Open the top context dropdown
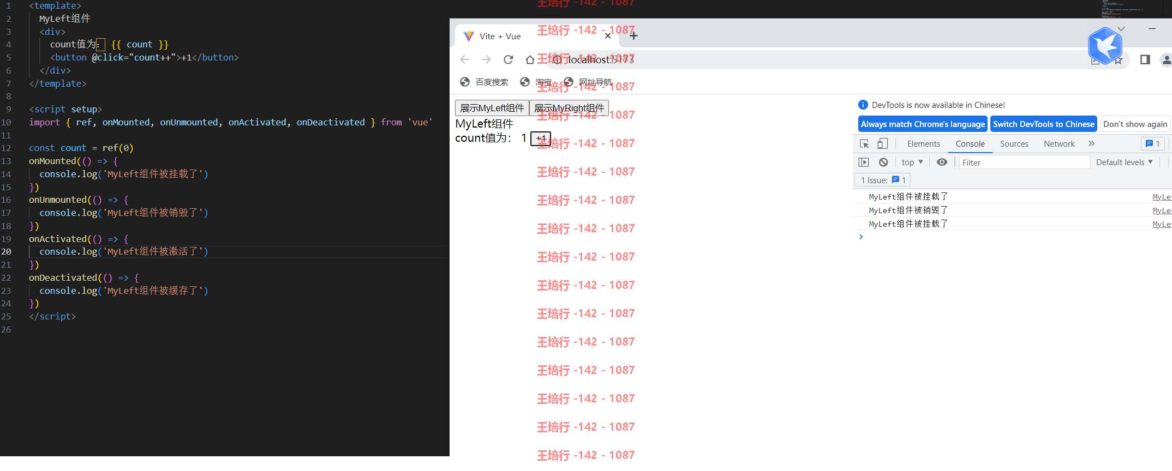 click(912, 162)
